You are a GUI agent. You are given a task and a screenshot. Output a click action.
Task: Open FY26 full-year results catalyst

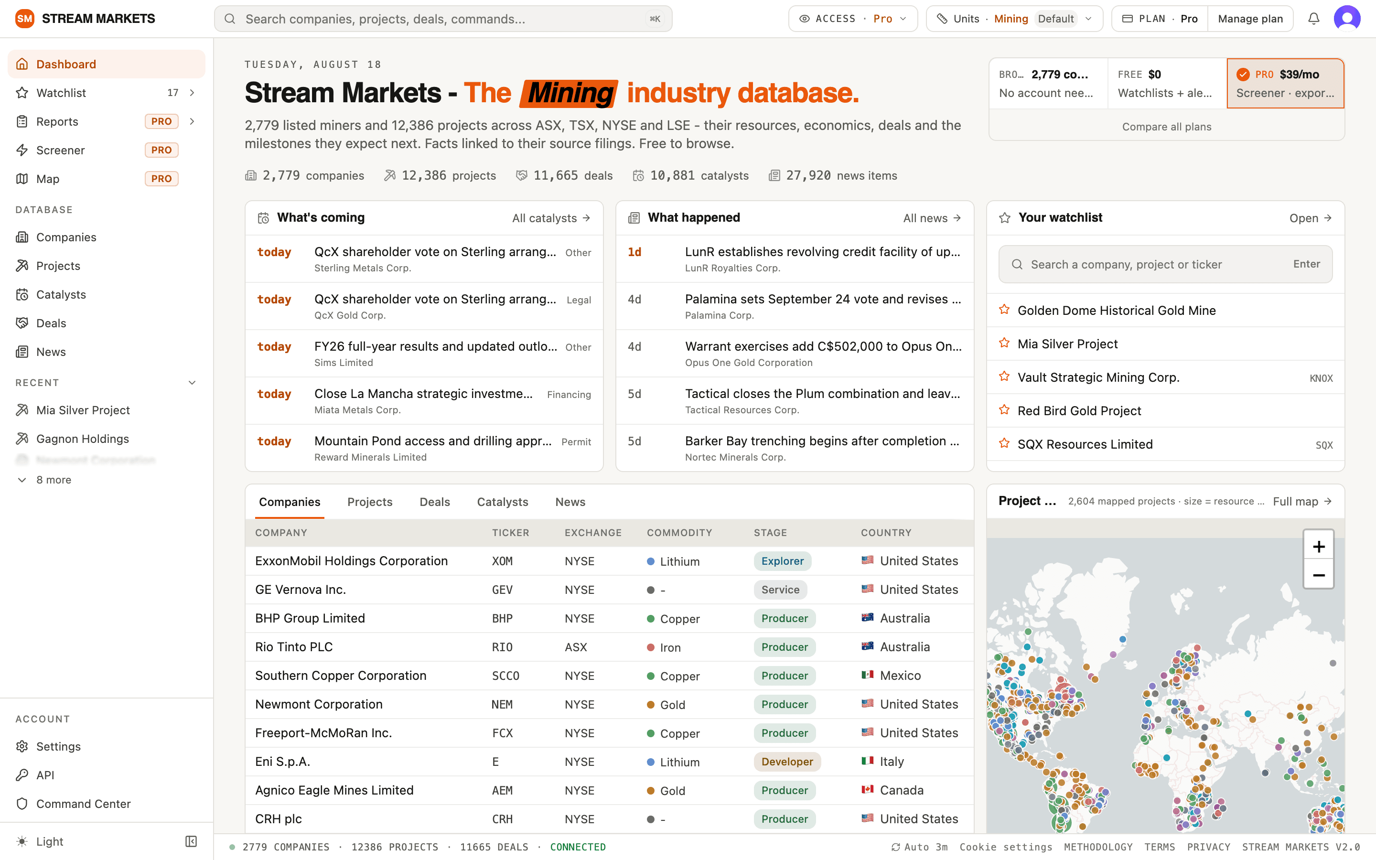[424, 353]
